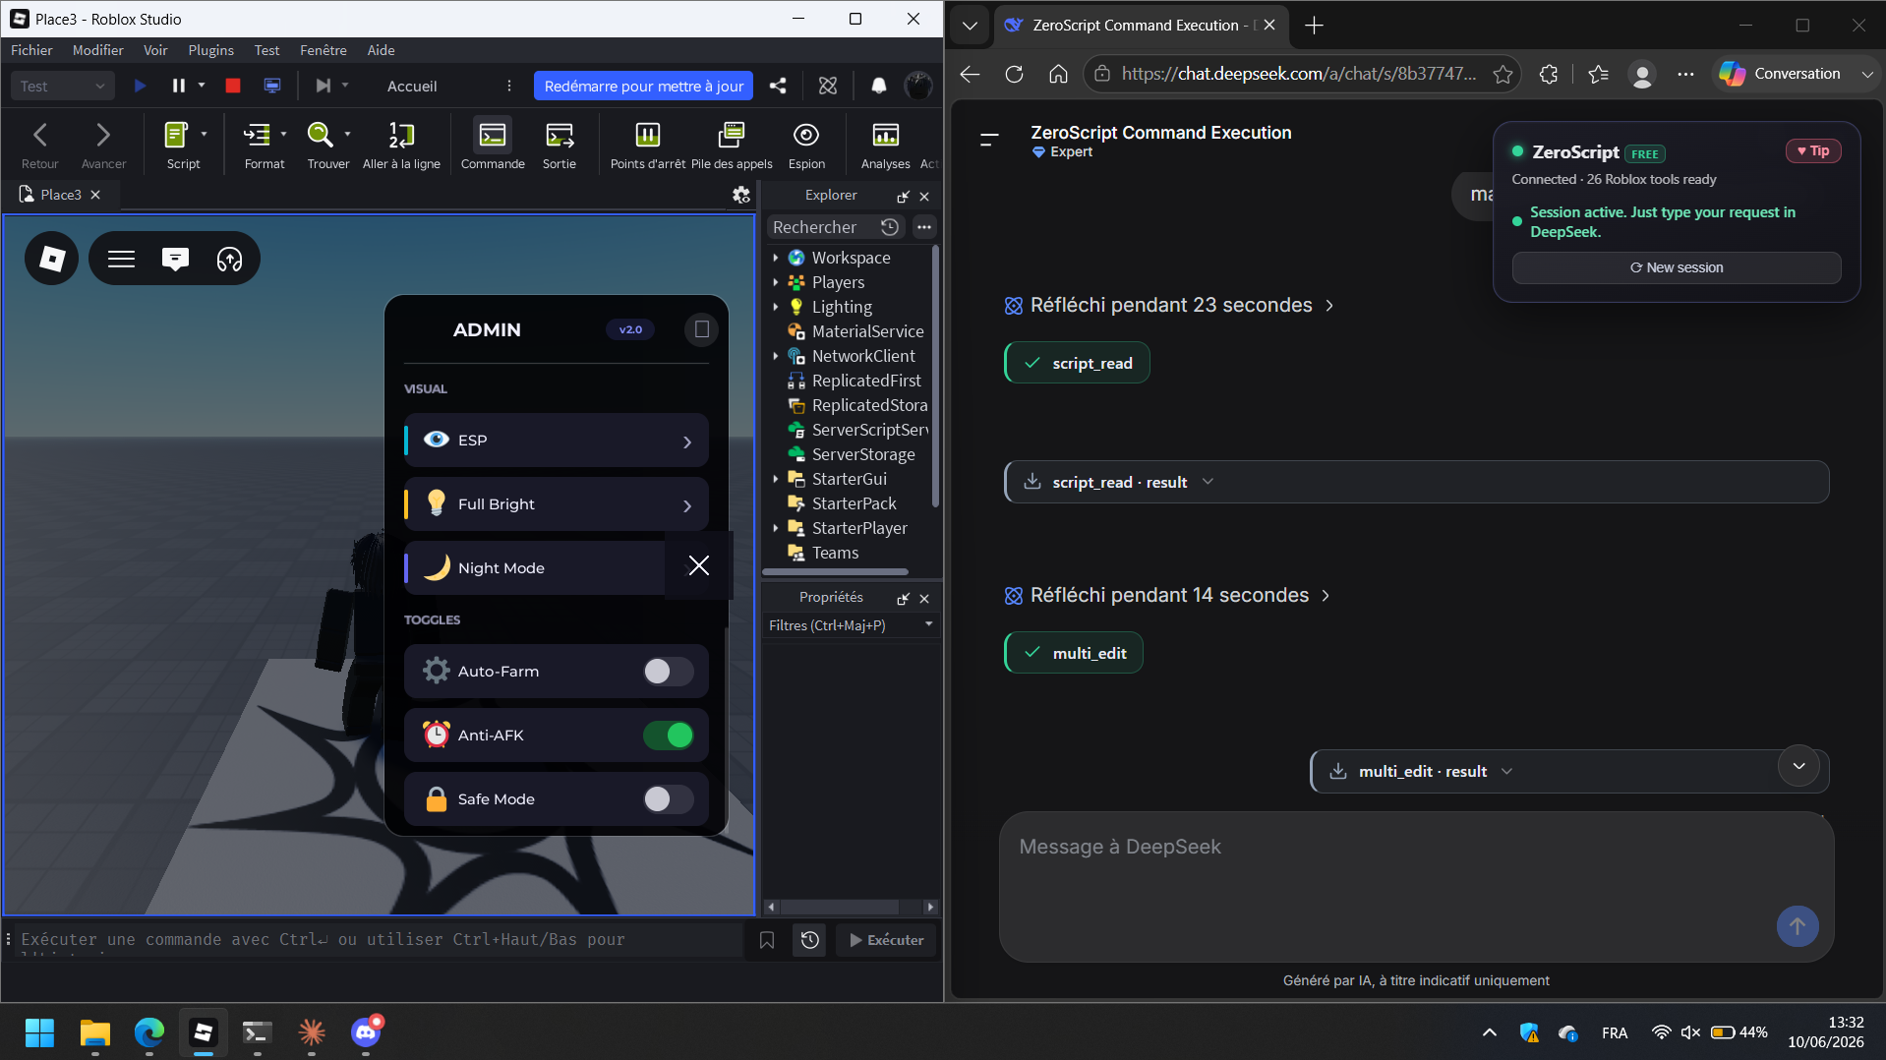Click the Play button in Roblox Studio
The image size is (1886, 1060).
pyautogui.click(x=140, y=87)
